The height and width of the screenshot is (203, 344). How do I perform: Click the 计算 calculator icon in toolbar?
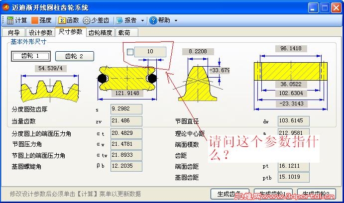(x=10, y=20)
